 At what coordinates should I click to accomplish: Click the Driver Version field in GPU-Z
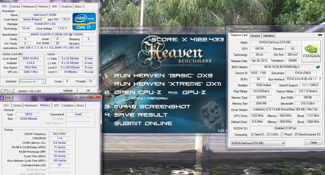(x=285, y=109)
